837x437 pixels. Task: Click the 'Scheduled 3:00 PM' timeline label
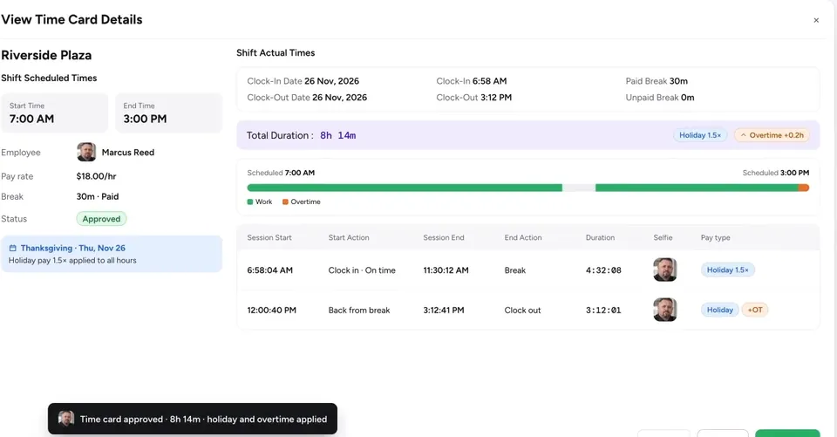tap(776, 173)
